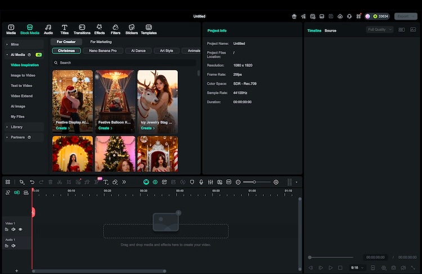
Task: Click the voiceover microphone icon
Action: (x=201, y=182)
